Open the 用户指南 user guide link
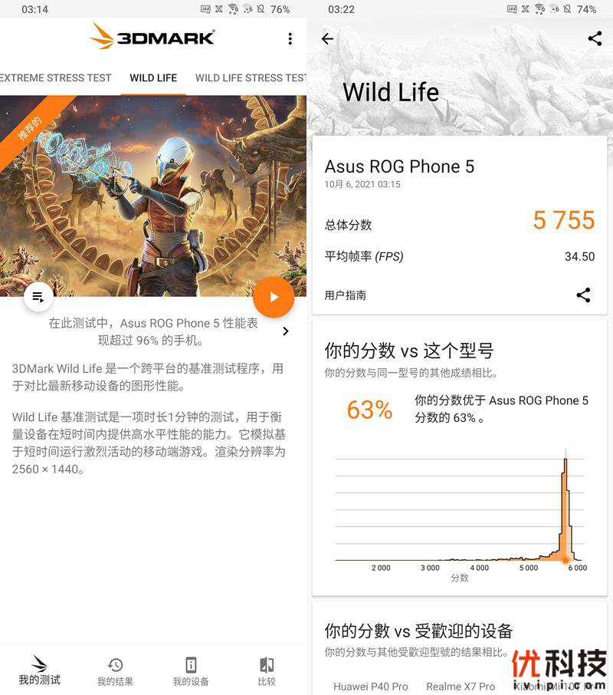This screenshot has height=695, width=613. click(346, 295)
